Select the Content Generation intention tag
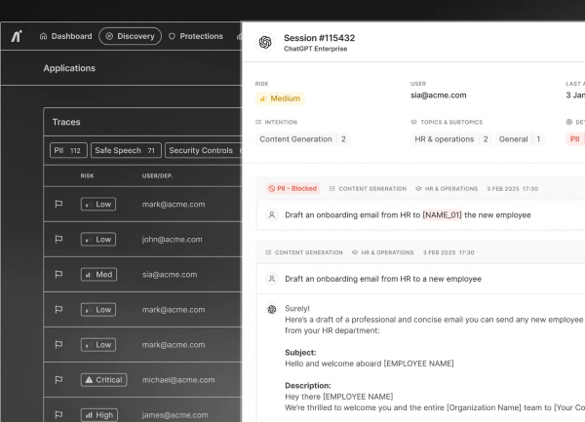This screenshot has width=585, height=422. pyautogui.click(x=302, y=139)
